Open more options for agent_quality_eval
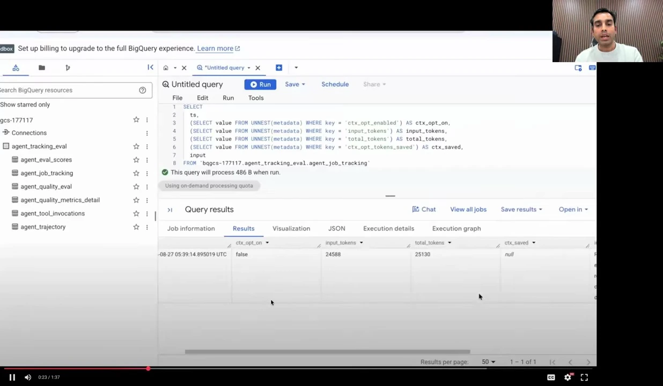Viewport: 663px width, 386px height. (147, 187)
